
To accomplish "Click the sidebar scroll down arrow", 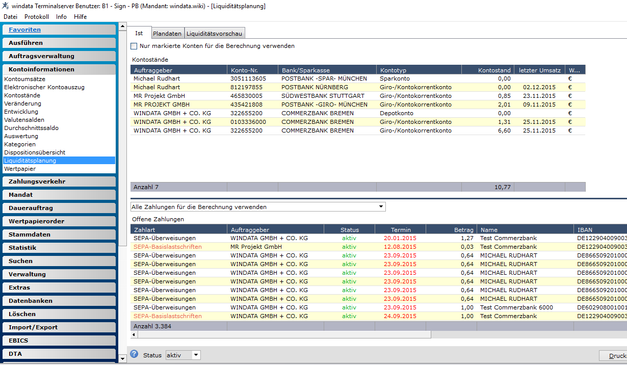I will 122,359.
